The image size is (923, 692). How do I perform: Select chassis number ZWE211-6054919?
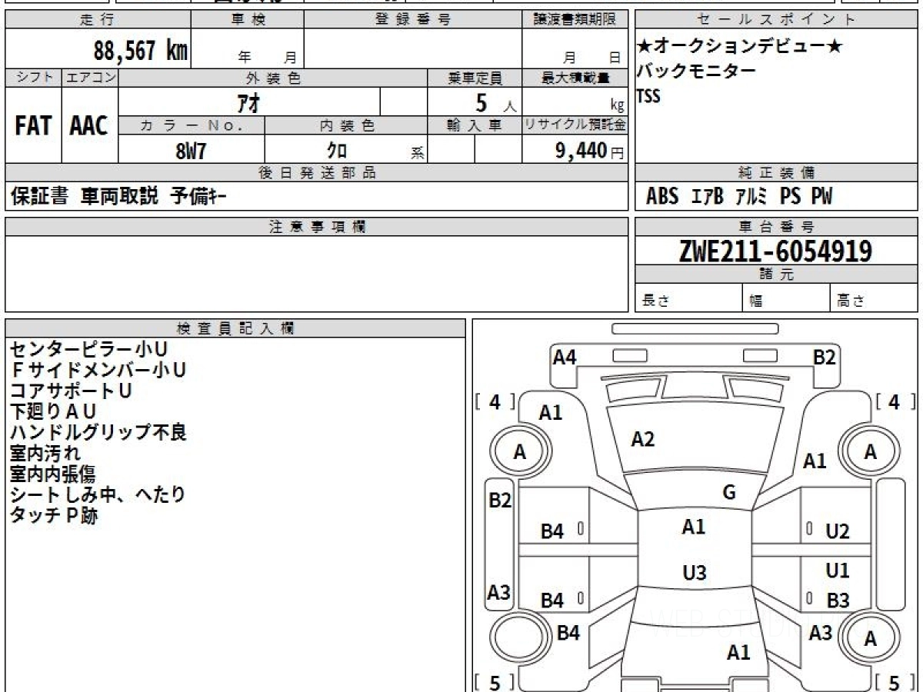775,251
